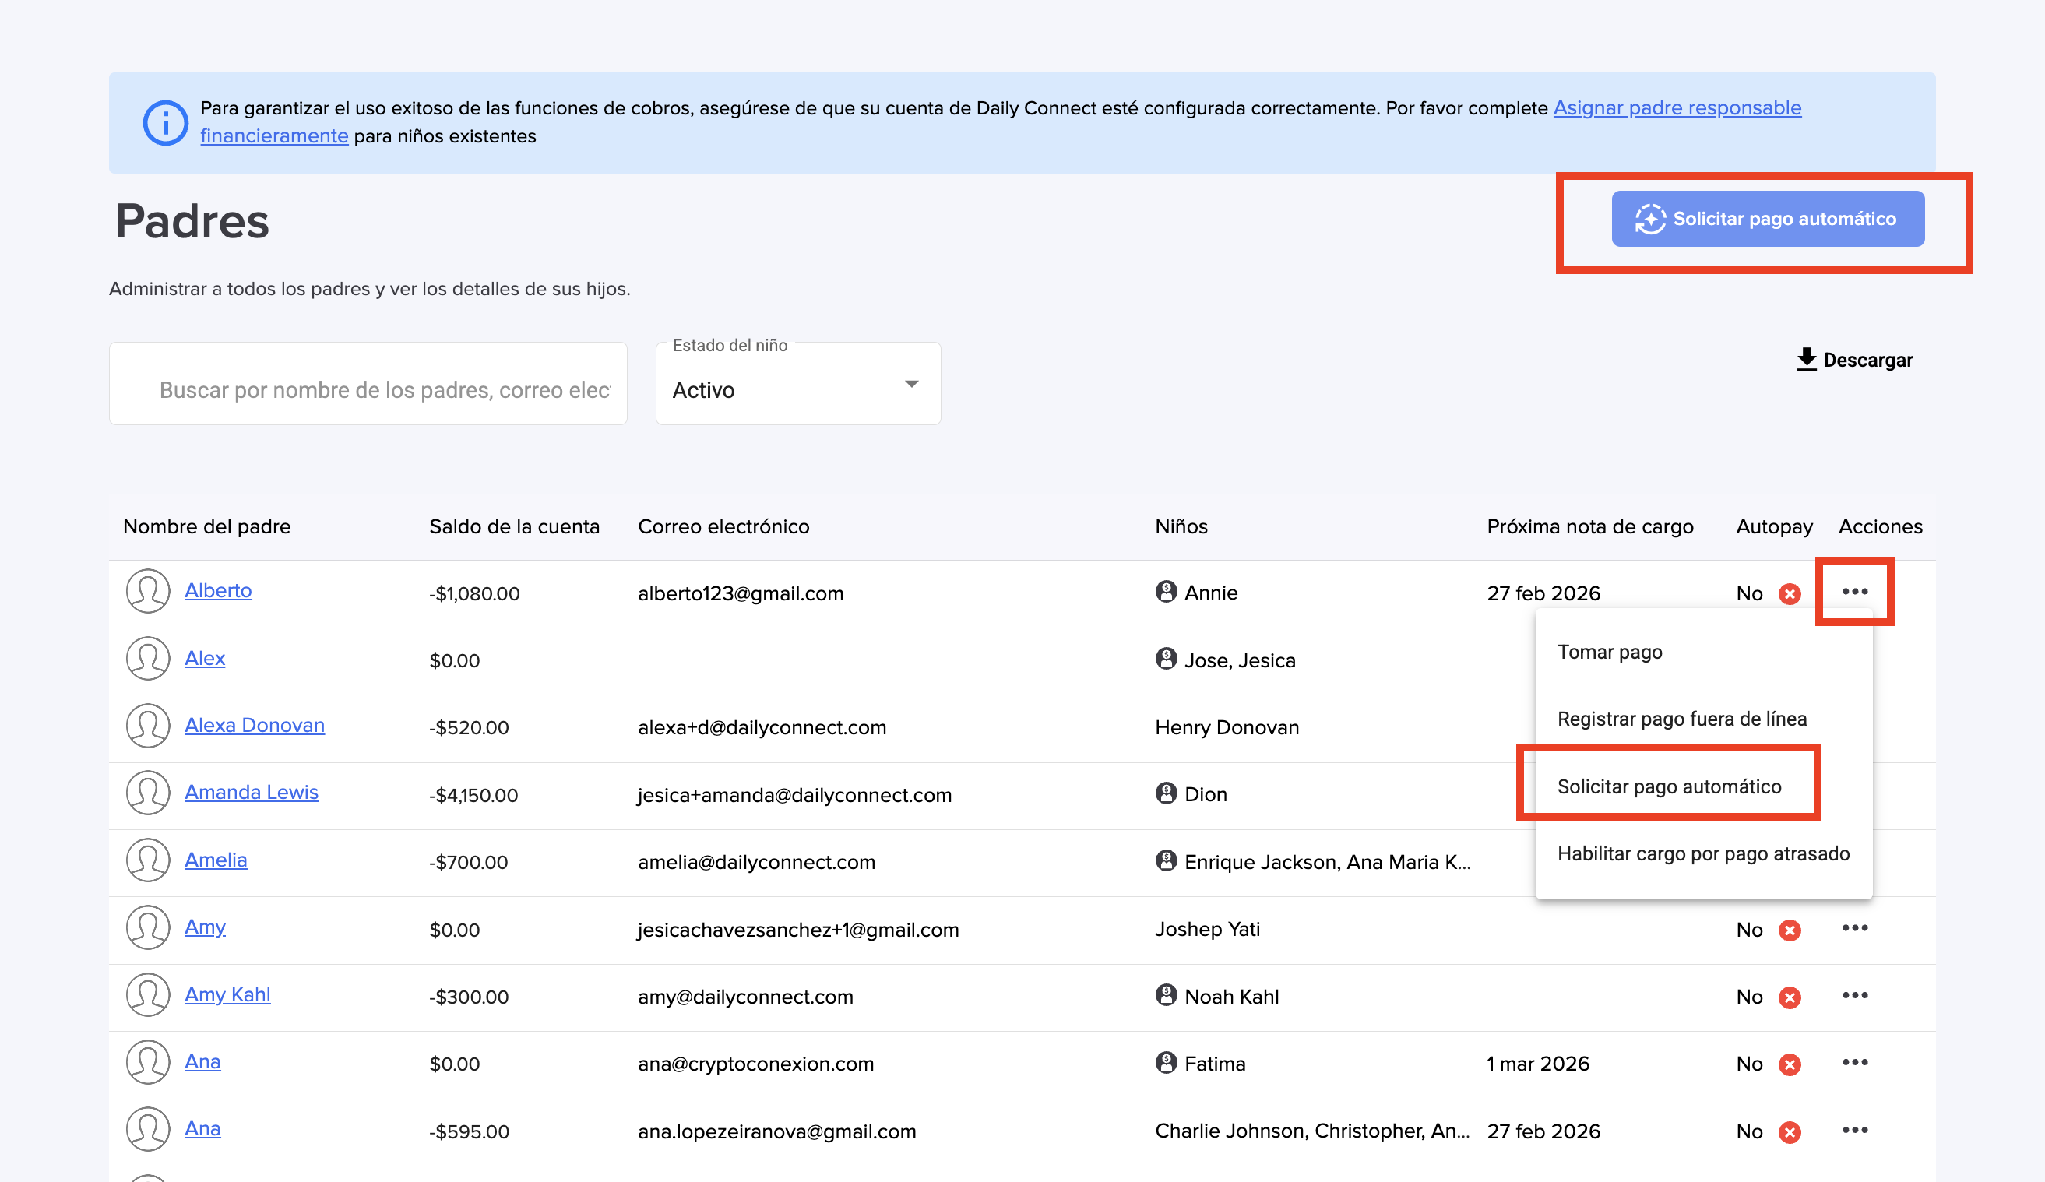This screenshot has width=2045, height=1182.
Task: Click the child icon beside Annie
Action: 1166,592
